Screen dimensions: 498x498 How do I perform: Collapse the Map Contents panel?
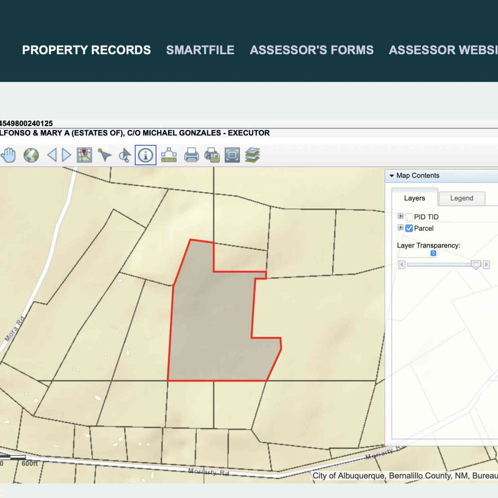(x=392, y=176)
